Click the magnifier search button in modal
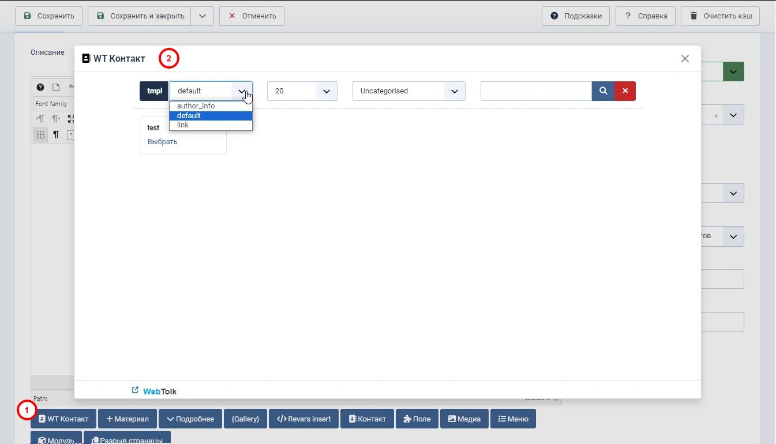776x444 pixels. 603,91
